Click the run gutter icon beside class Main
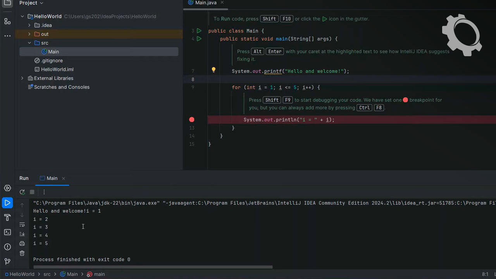Image resolution: width=496 pixels, height=279 pixels. click(199, 31)
